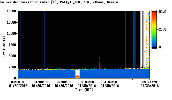Click the 12500 altitude tick label
The height and width of the screenshot is (100, 172).
pyautogui.click(x=11, y=22)
